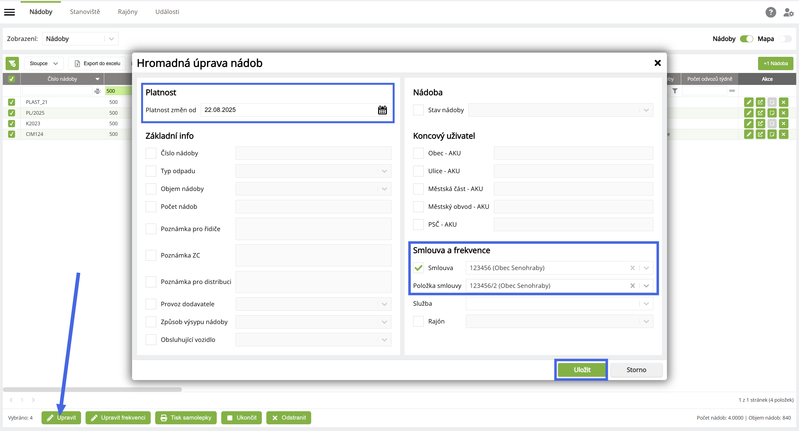Open the calendar date picker icon
This screenshot has height=431, width=799.
382,110
